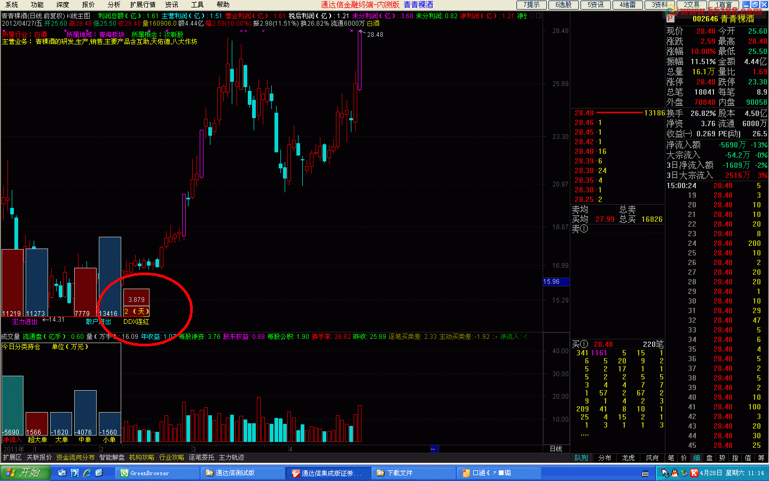The image size is (769, 481).
Task: Click the 28.48 high price label on chart
Action: (x=375, y=35)
